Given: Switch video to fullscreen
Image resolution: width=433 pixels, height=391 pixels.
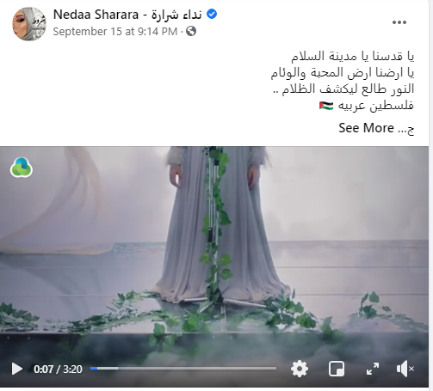Looking at the screenshot, I should point(373,369).
